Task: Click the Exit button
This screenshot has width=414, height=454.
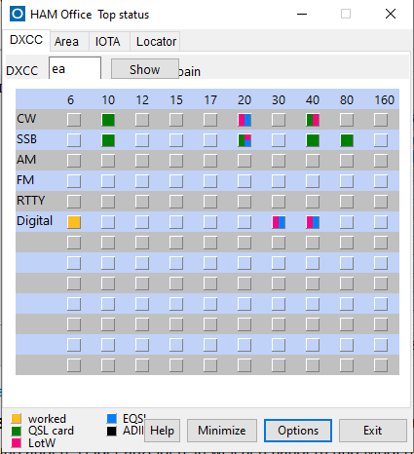Action: point(373,431)
